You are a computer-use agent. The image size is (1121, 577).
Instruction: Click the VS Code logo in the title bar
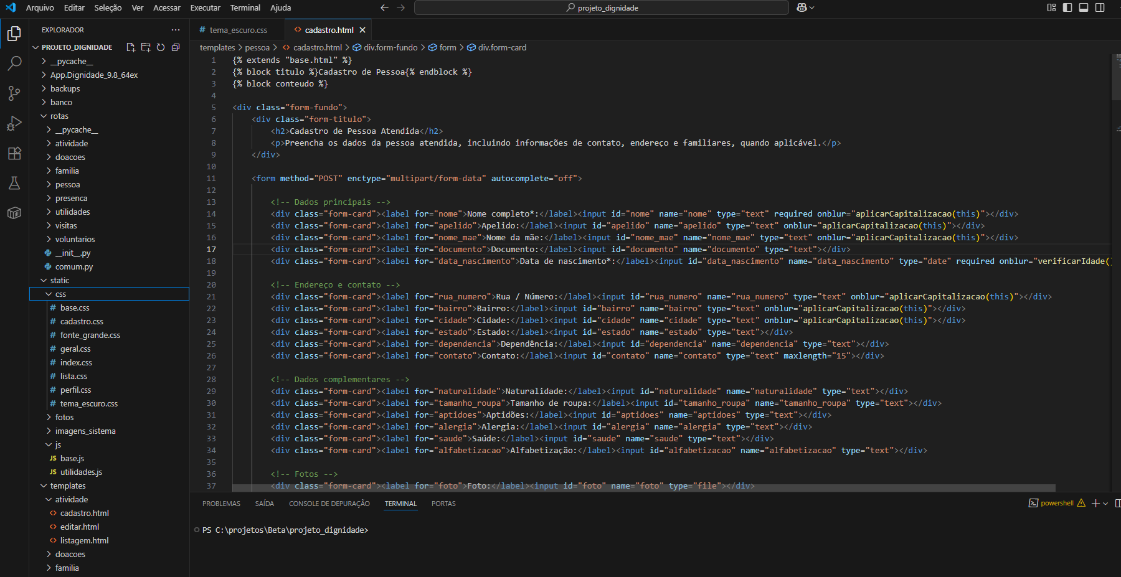(11, 7)
